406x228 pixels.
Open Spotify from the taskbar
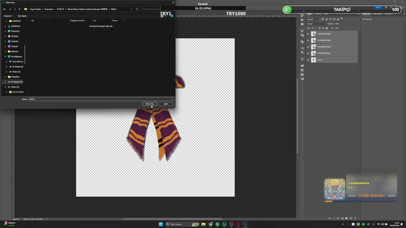(x=217, y=224)
